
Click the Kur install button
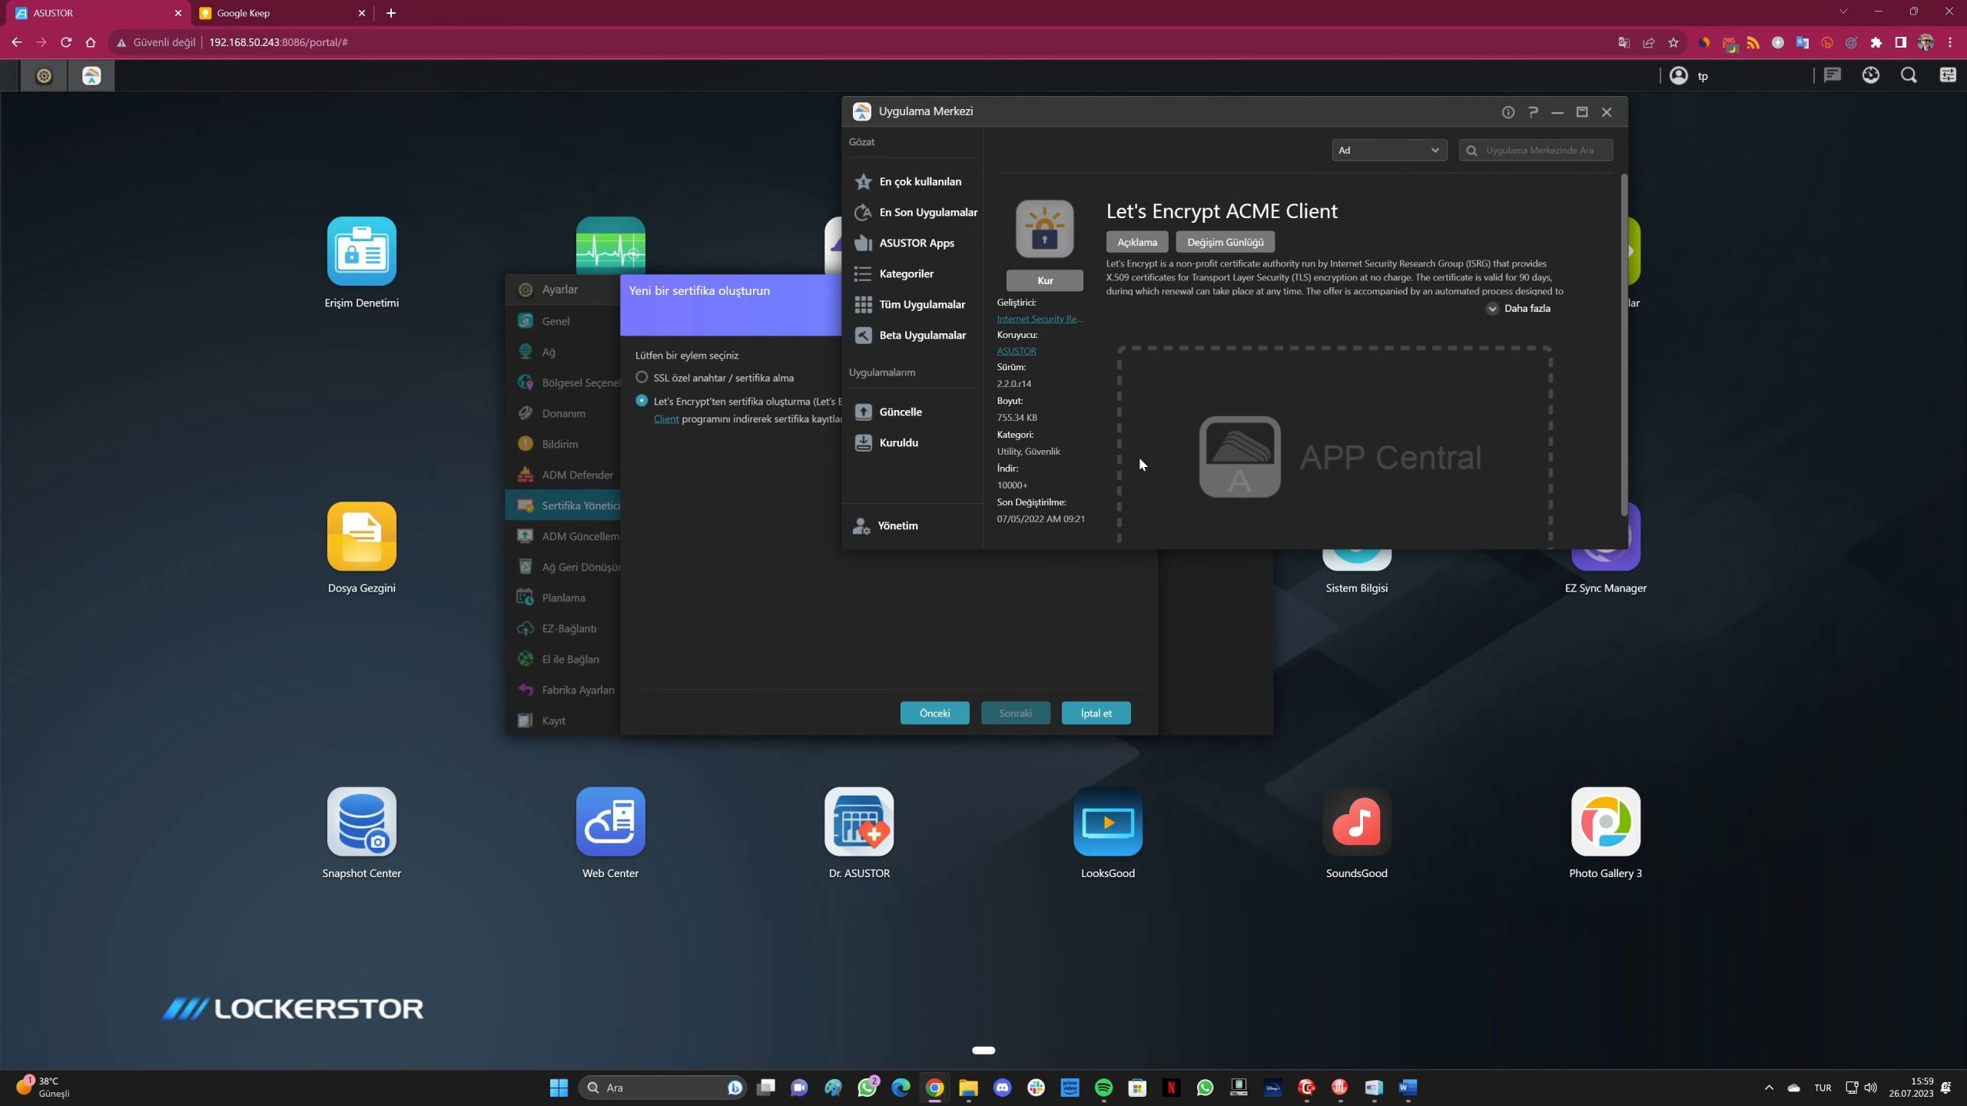point(1044,280)
